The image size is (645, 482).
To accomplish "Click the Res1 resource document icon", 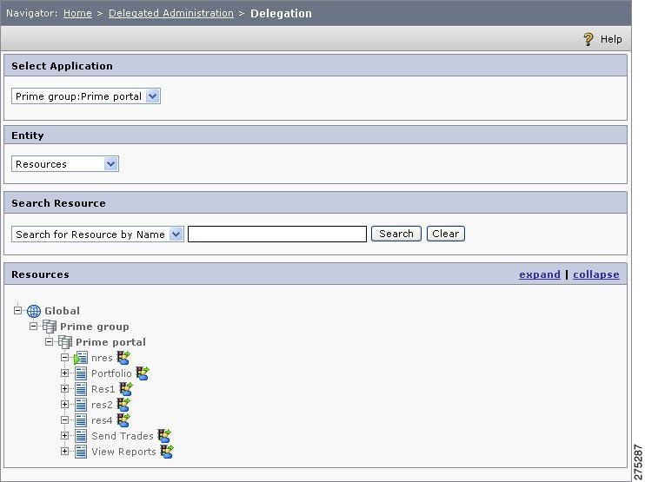I will tap(81, 389).
